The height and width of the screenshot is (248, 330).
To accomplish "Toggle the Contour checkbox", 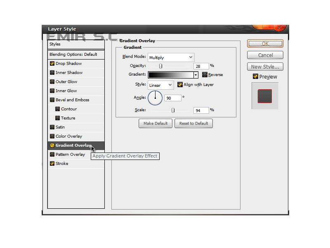I will pyautogui.click(x=57, y=109).
